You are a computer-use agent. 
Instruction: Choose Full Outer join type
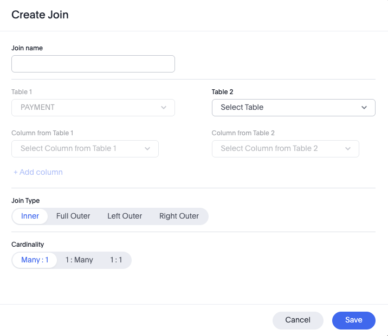tap(73, 216)
